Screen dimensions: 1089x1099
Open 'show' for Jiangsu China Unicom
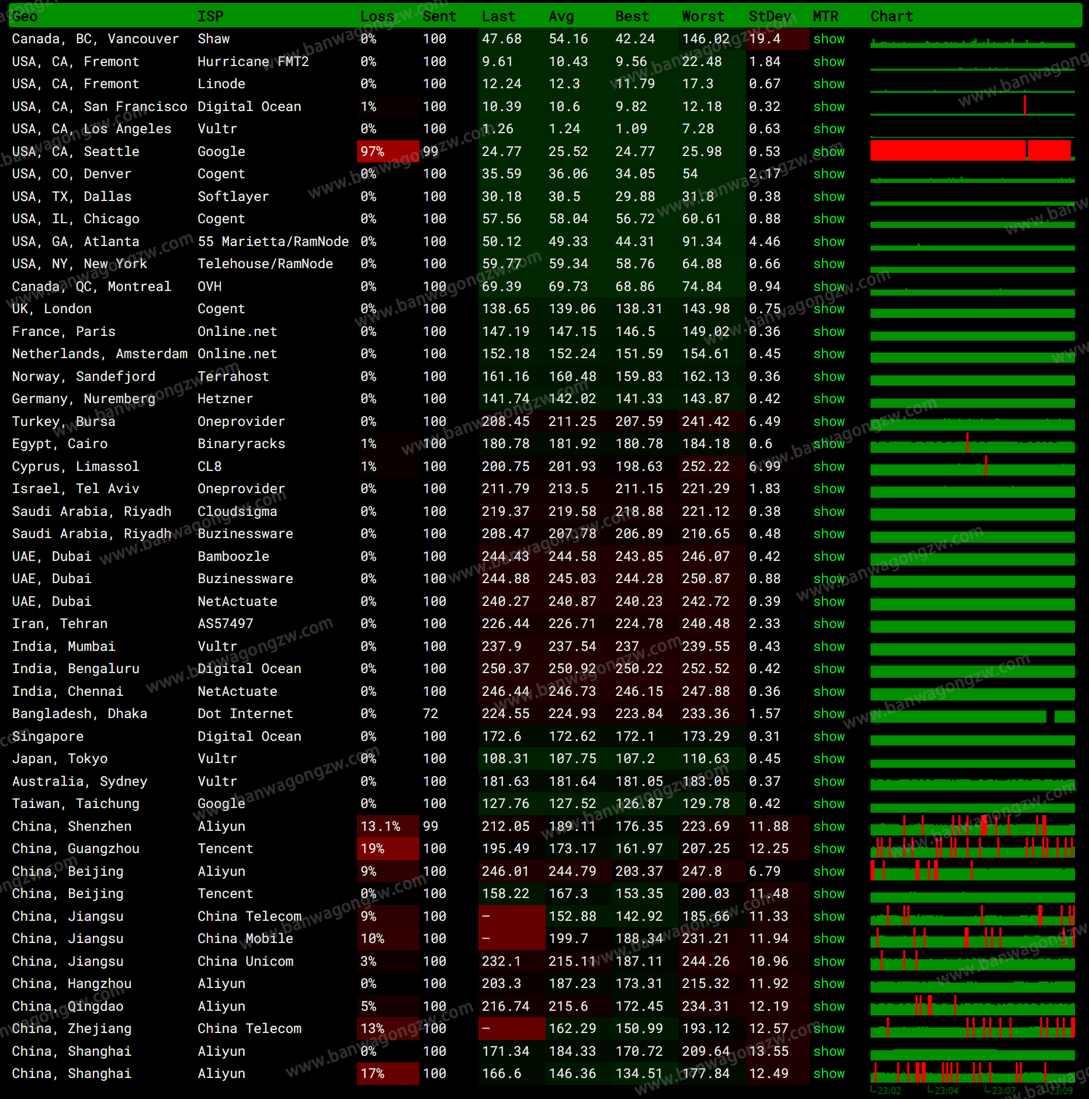pyautogui.click(x=829, y=962)
